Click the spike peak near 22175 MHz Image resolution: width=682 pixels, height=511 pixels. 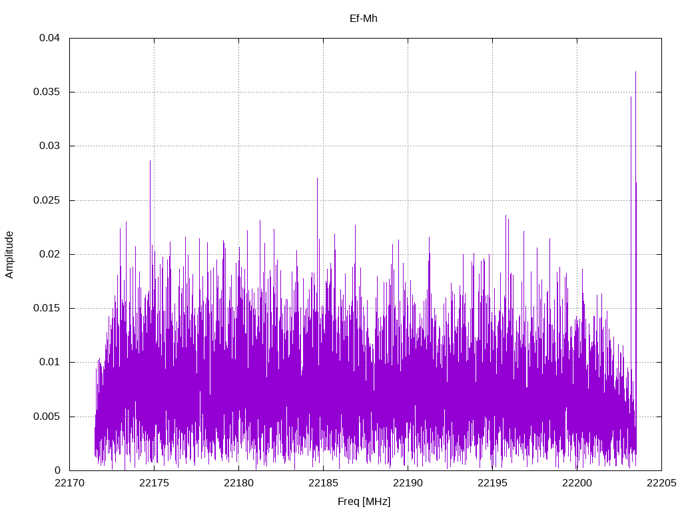150,161
